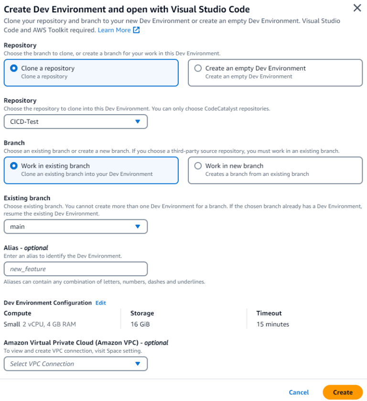
Task: Click the external-link icon beside Learn More
Action: (137, 30)
